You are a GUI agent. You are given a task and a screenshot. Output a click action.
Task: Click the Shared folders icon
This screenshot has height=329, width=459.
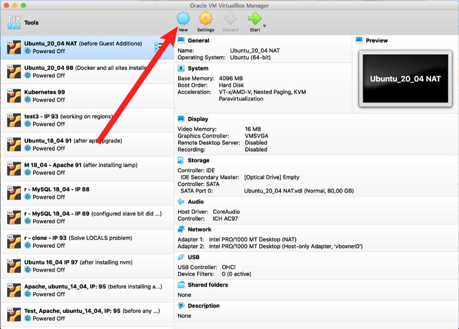click(x=181, y=285)
